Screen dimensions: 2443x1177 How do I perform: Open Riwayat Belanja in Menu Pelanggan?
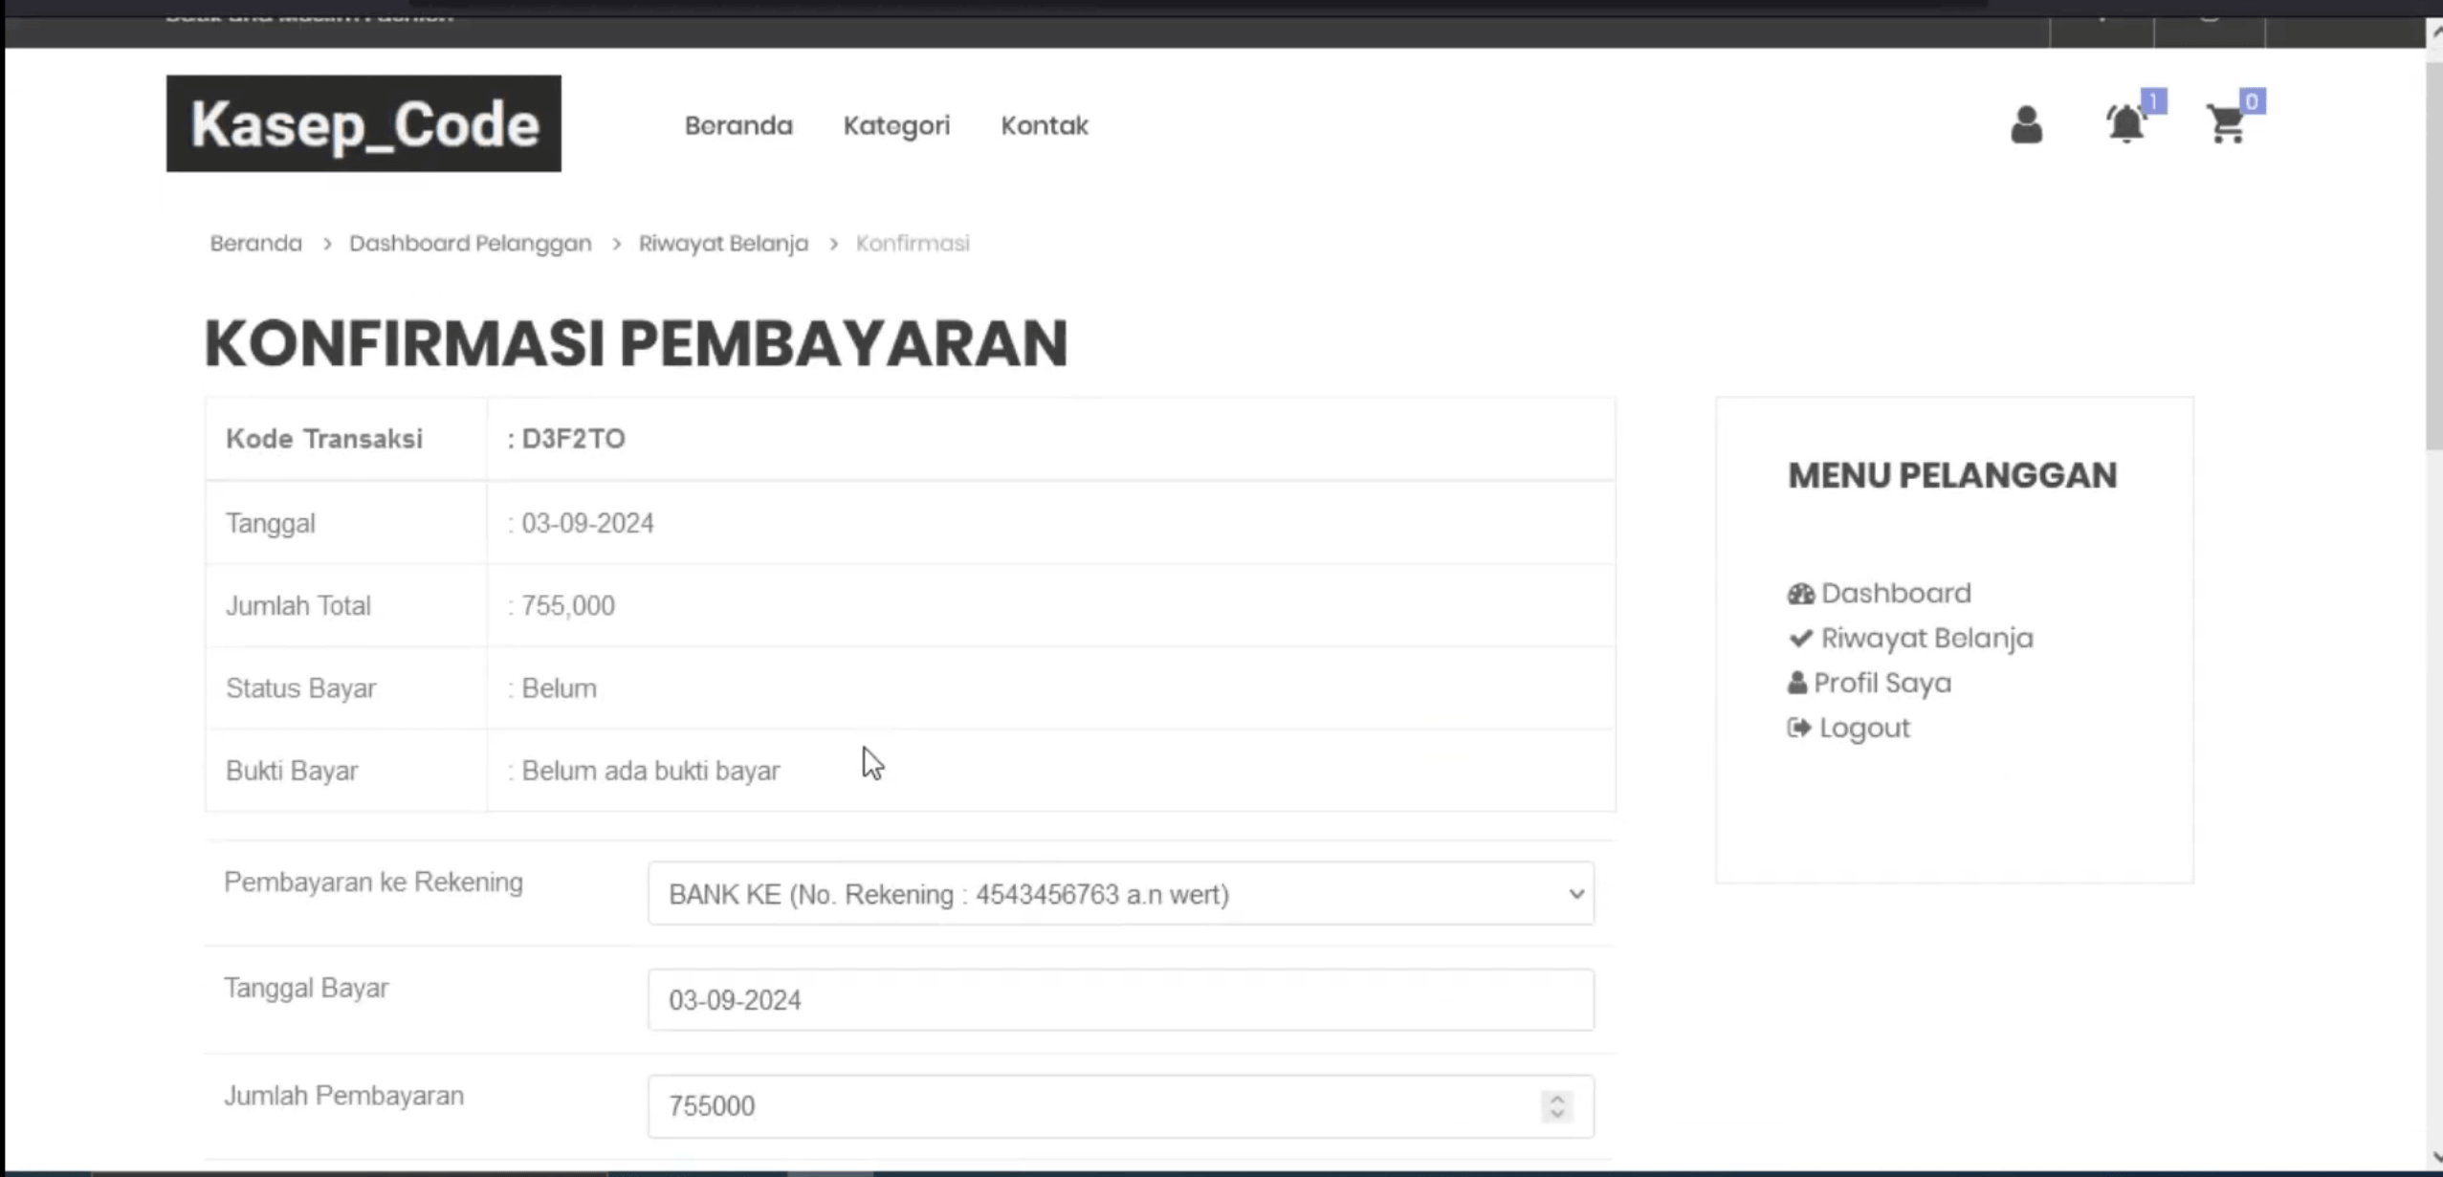[x=1926, y=638]
